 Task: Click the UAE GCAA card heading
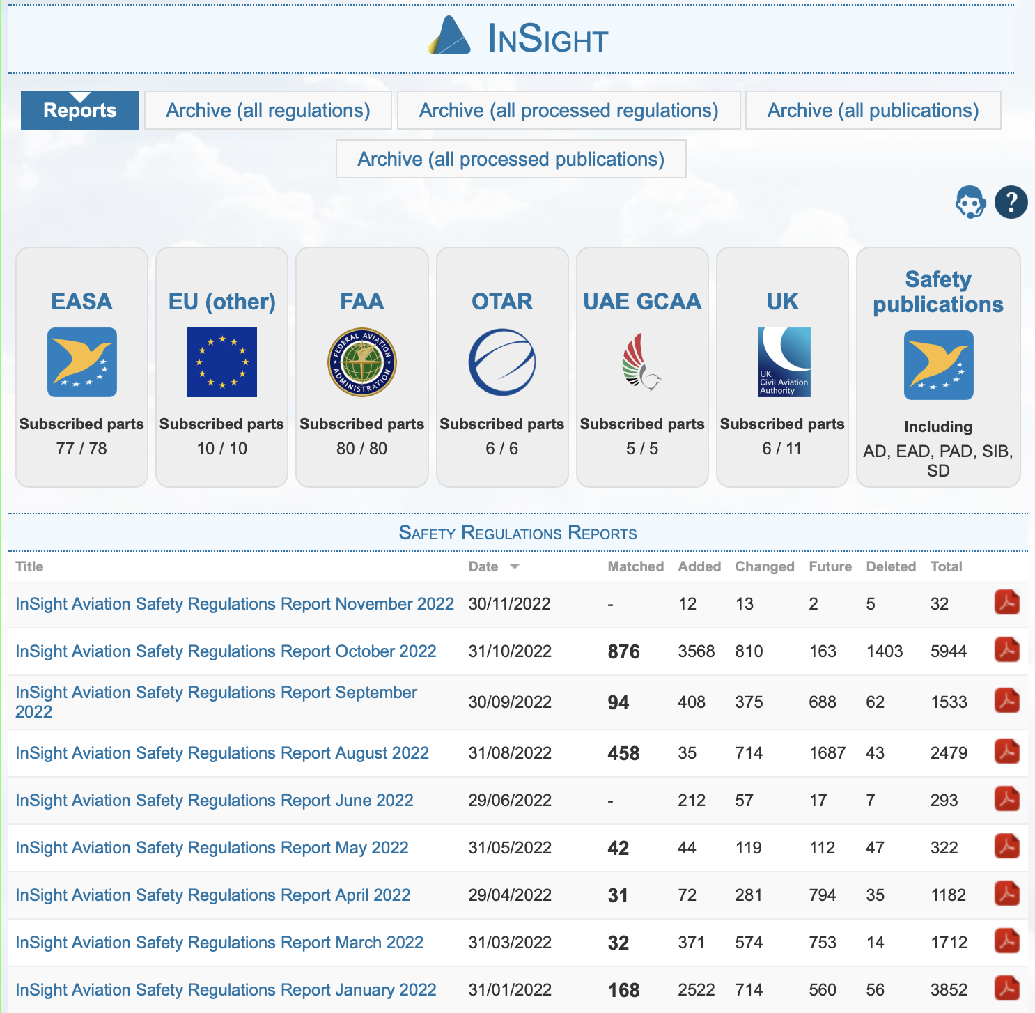pyautogui.click(x=642, y=301)
